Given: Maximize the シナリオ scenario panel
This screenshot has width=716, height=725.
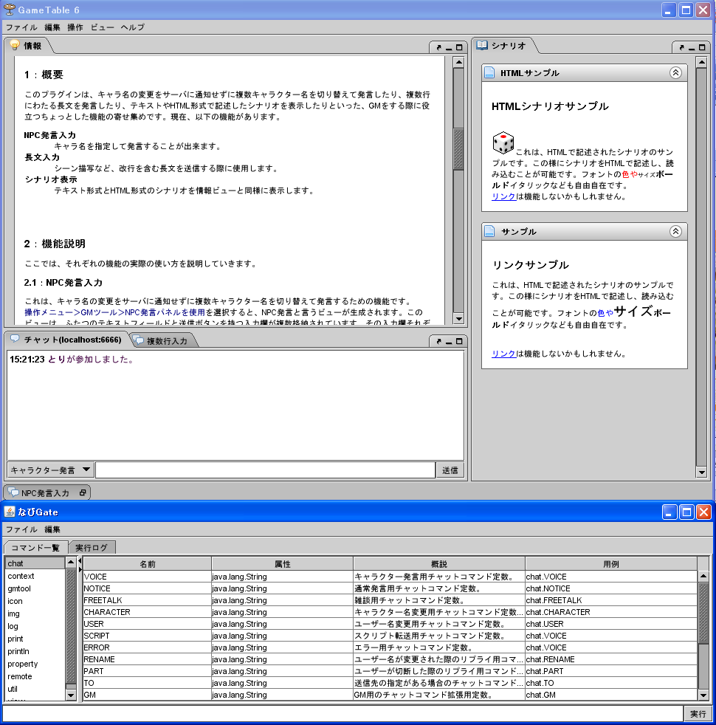Looking at the screenshot, I should tap(702, 48).
